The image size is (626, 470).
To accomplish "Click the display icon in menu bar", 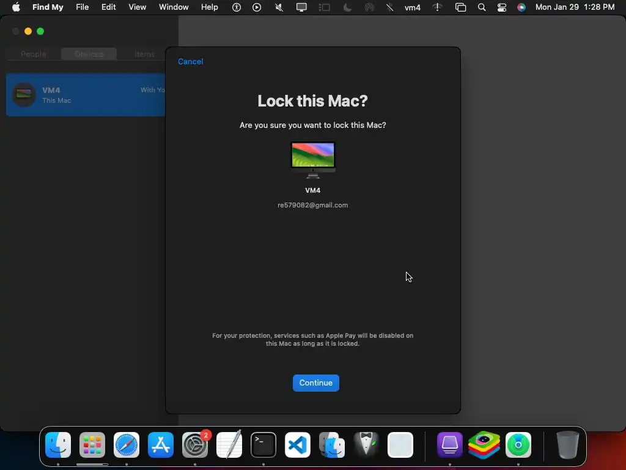I will click(301, 7).
